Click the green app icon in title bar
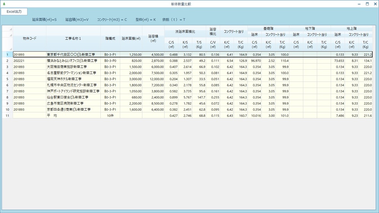This screenshot has width=379, height=213. click(4, 4)
